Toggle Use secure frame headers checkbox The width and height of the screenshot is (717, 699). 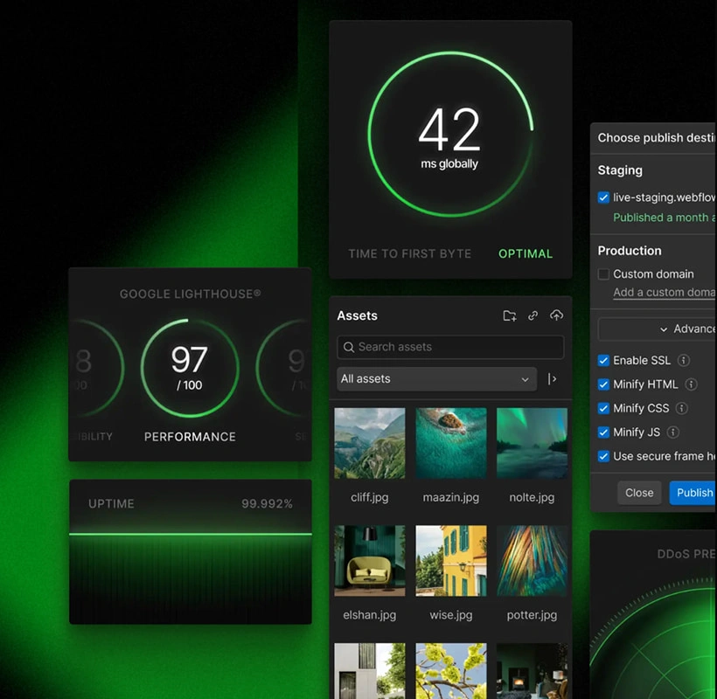coord(603,456)
